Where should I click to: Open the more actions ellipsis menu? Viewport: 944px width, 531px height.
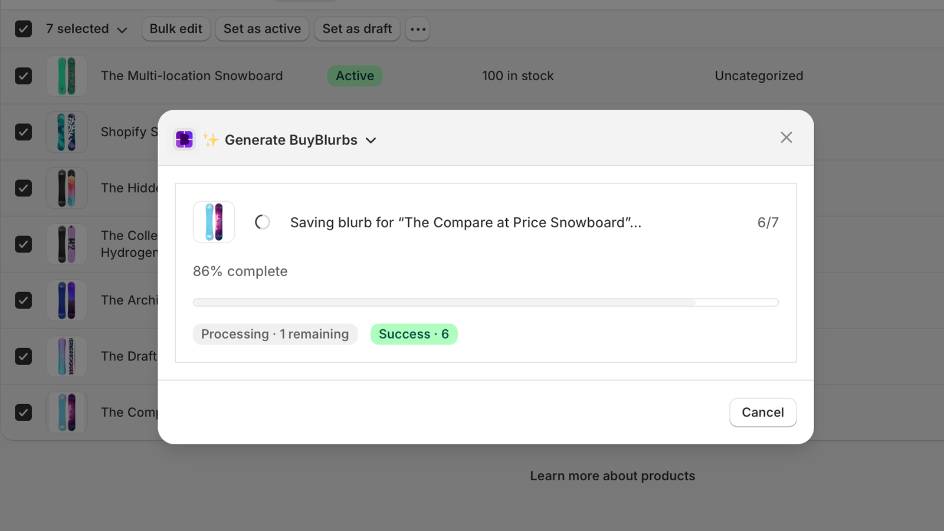(x=417, y=29)
